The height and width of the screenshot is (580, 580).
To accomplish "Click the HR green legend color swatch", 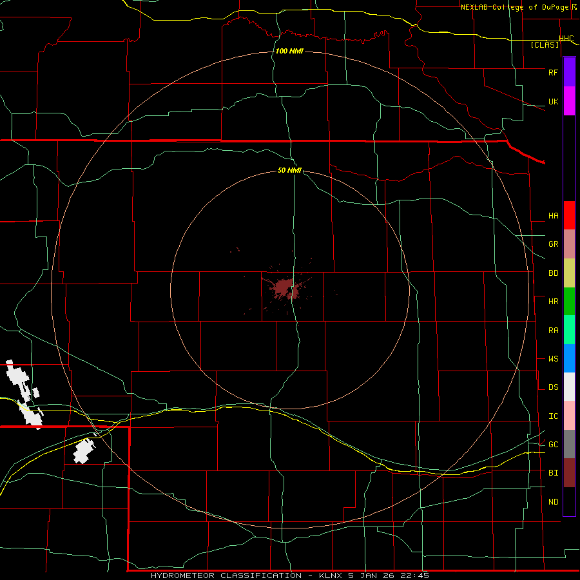I will [569, 302].
